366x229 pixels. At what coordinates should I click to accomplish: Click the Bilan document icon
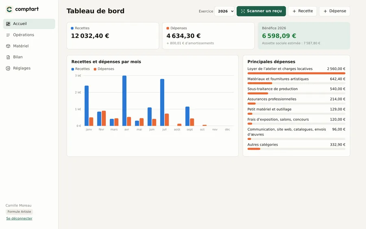coord(8,57)
